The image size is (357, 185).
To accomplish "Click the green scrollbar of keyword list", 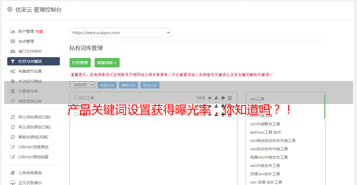I will pos(324,107).
